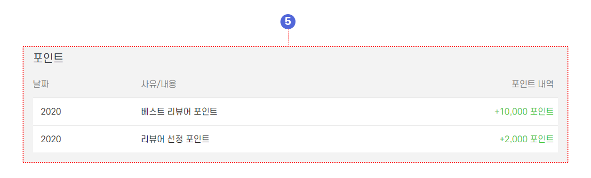Select the 리뷰어 선정 포인트 row
The height and width of the screenshot is (178, 591).
click(295, 139)
